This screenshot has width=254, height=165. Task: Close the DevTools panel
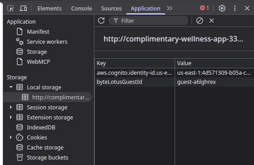tap(247, 8)
